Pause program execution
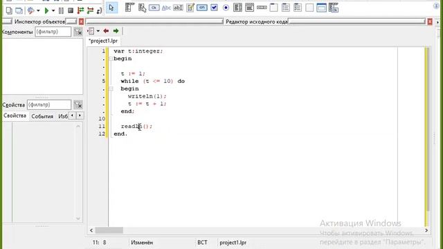443x249 pixels. tap(61, 11)
